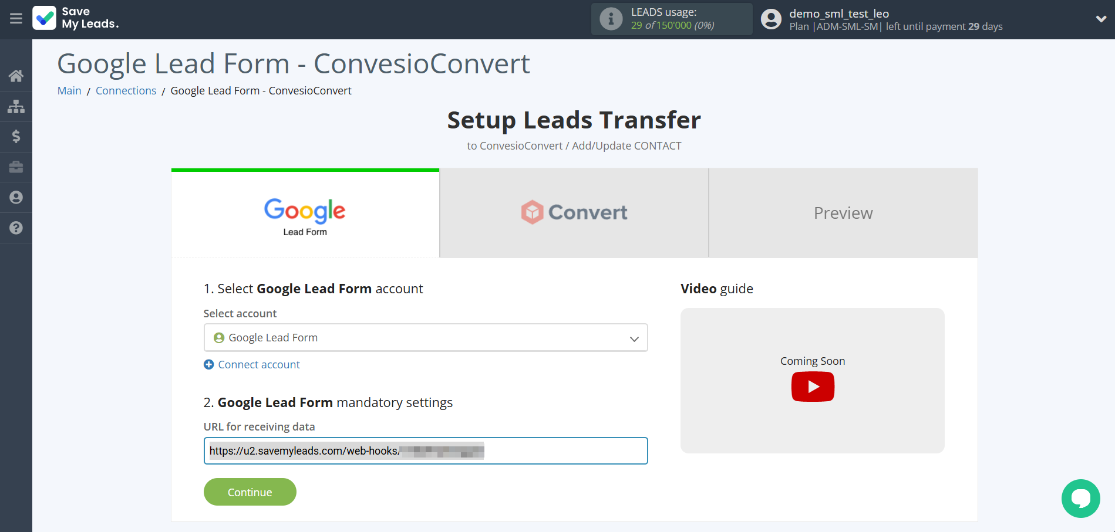This screenshot has width=1115, height=532.
Task: Open the hamburger menu icon
Action: 16,19
